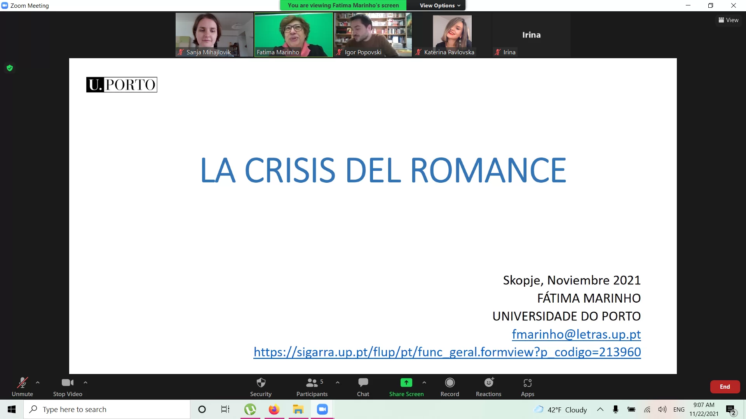The width and height of the screenshot is (746, 419).
Task: Open the Security shield menu
Action: (261, 387)
